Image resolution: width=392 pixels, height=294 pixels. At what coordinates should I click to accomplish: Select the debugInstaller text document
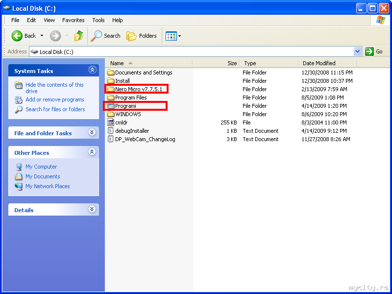tap(132, 131)
